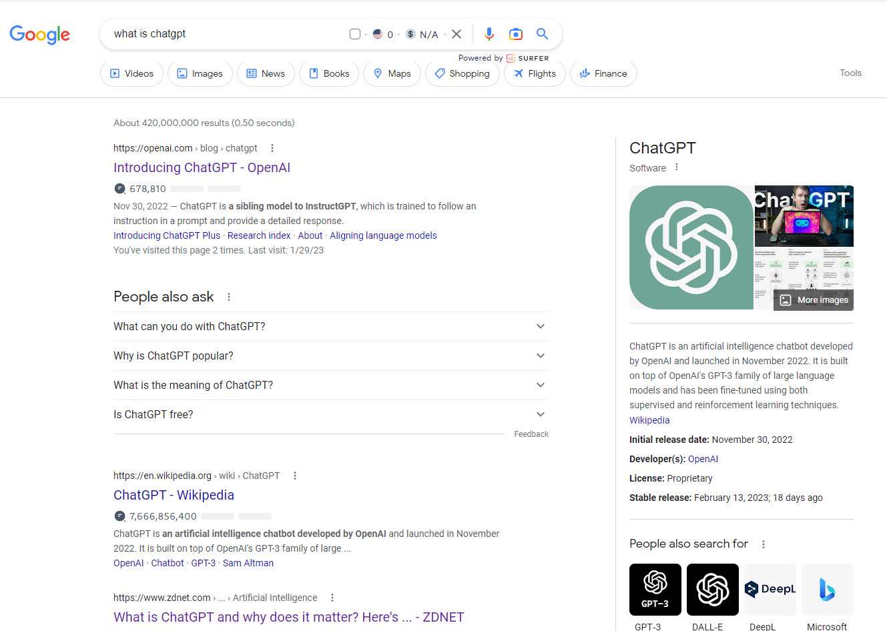Image resolution: width=887 pixels, height=631 pixels.
Task: Open ChatGPT video thumbnail image
Action: point(804,216)
